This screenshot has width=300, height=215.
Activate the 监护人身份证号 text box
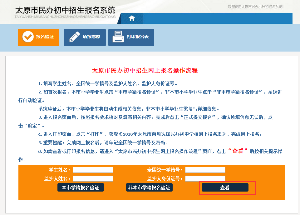205,179
